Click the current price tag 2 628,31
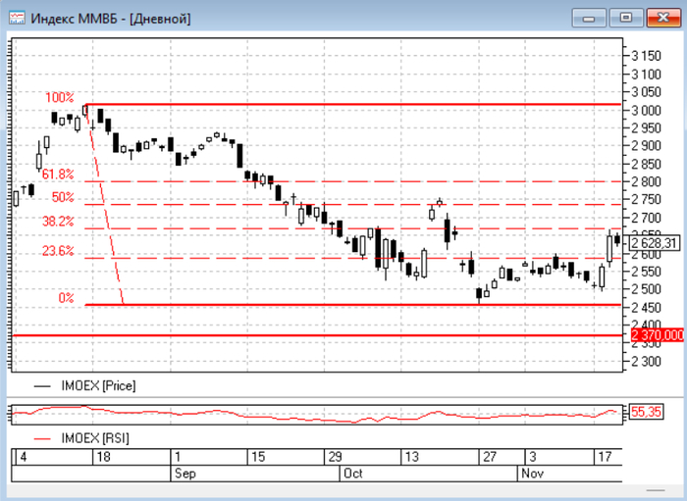The width and height of the screenshot is (687, 501). point(654,242)
